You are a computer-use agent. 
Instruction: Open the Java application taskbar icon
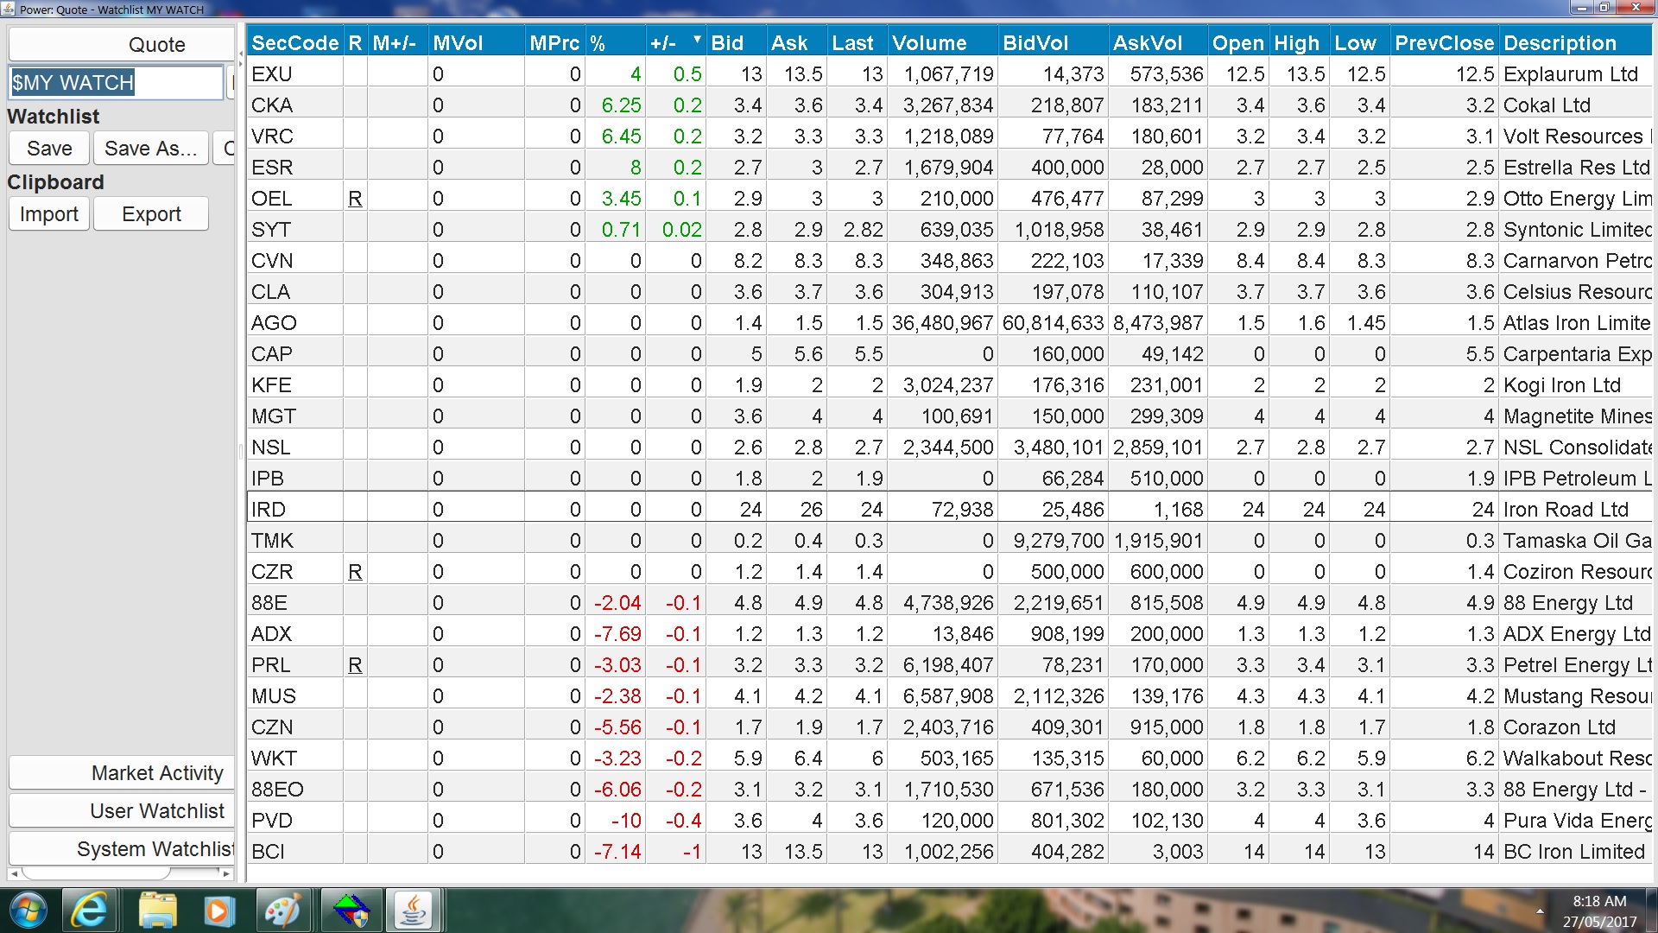tap(413, 911)
